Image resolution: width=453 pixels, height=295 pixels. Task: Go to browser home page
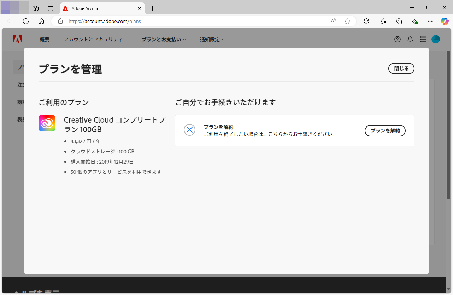click(41, 21)
